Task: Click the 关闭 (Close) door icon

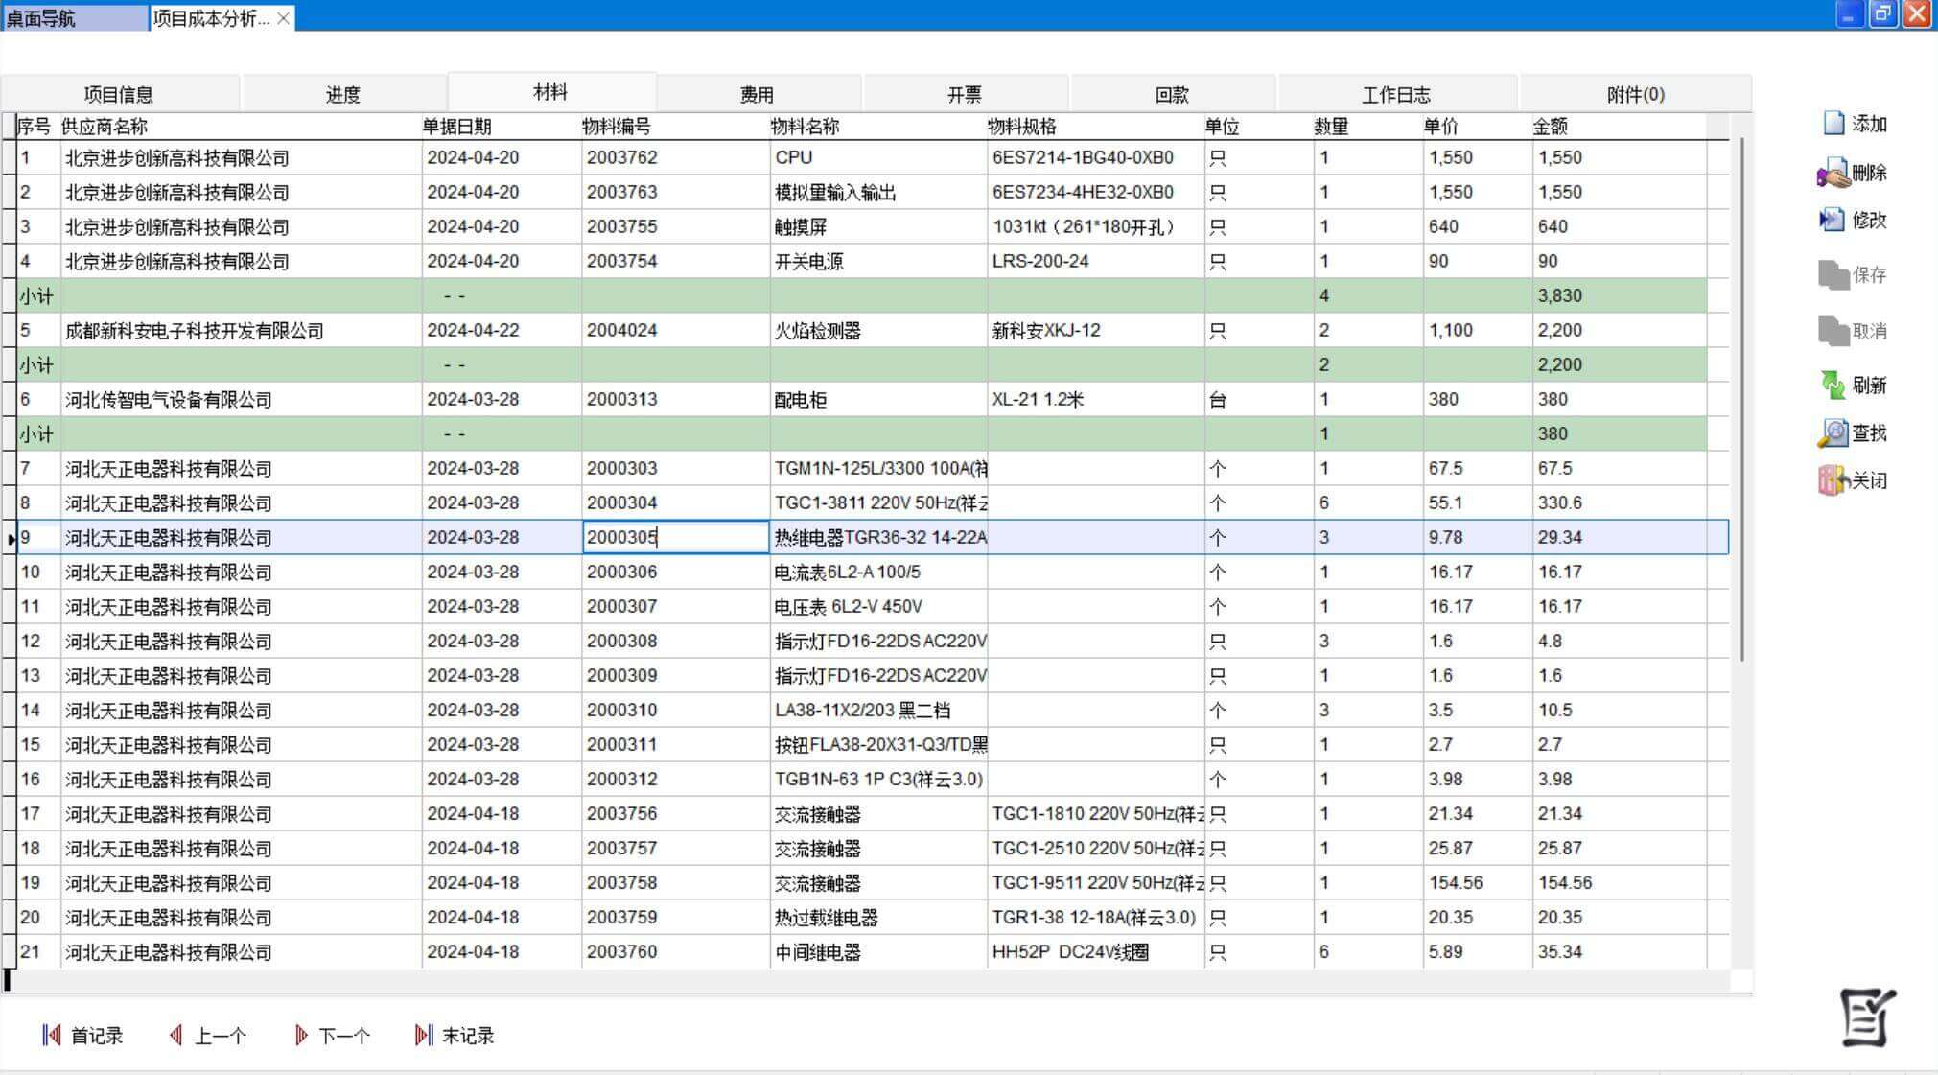Action: pos(1833,480)
